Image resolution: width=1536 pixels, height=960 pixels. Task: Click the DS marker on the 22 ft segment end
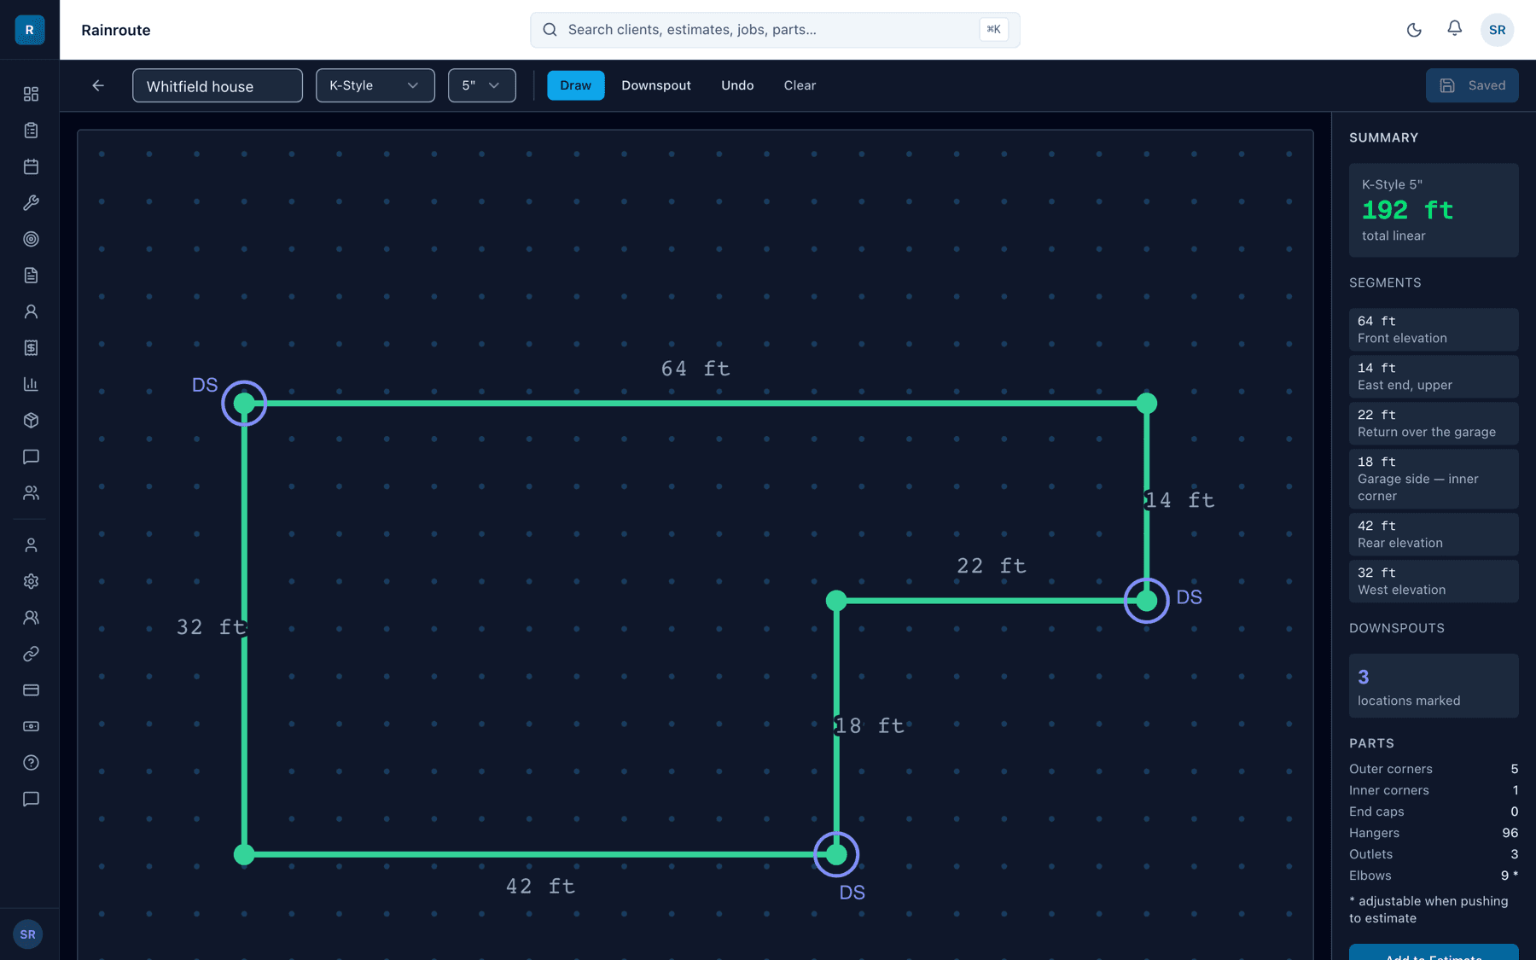(x=1146, y=601)
